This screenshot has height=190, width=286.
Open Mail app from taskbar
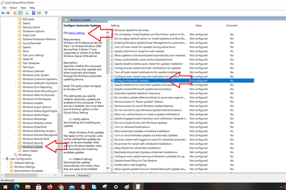pos(72,187)
